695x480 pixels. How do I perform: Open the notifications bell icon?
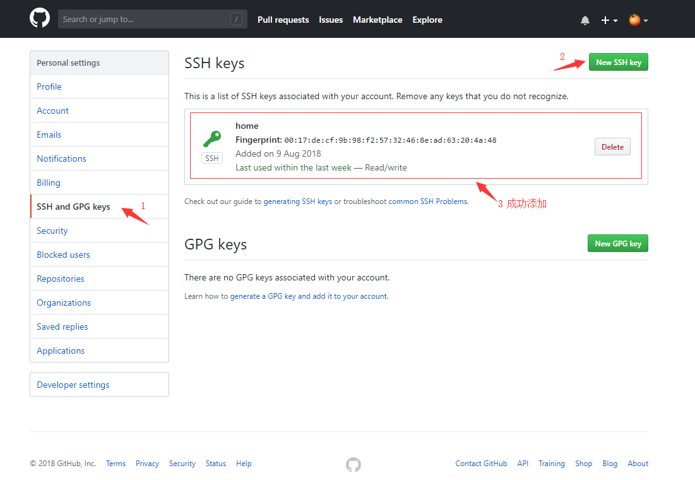click(585, 20)
